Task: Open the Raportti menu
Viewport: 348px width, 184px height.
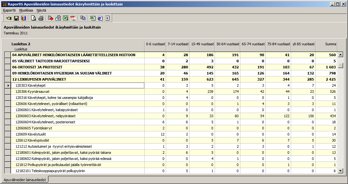Action: click(9, 10)
